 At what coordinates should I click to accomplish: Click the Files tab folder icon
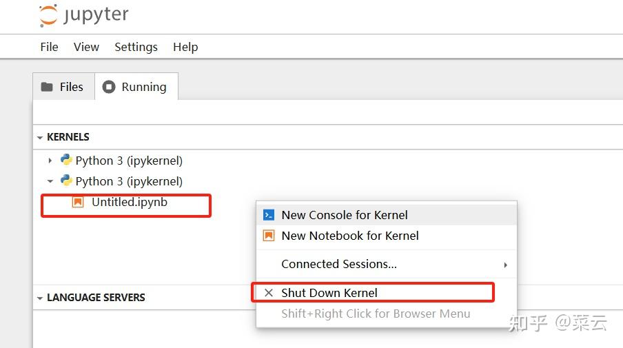[x=47, y=87]
